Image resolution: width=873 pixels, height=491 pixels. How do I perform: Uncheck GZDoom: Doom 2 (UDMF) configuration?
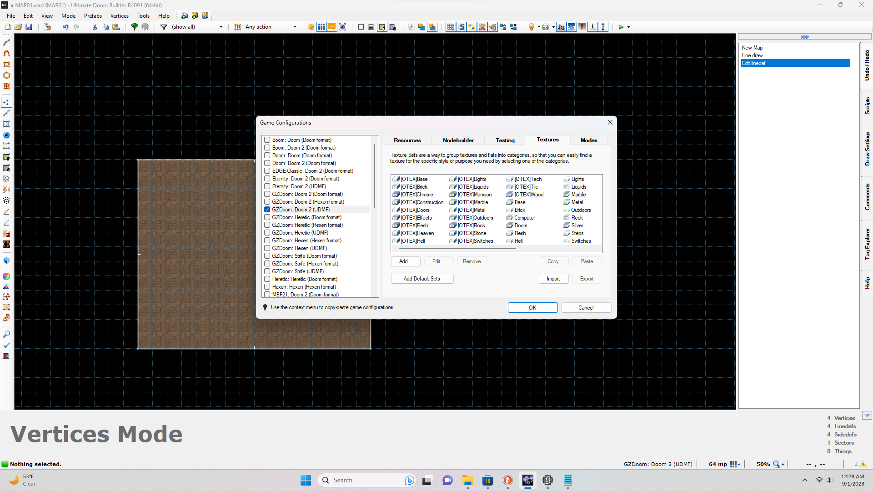point(267,210)
